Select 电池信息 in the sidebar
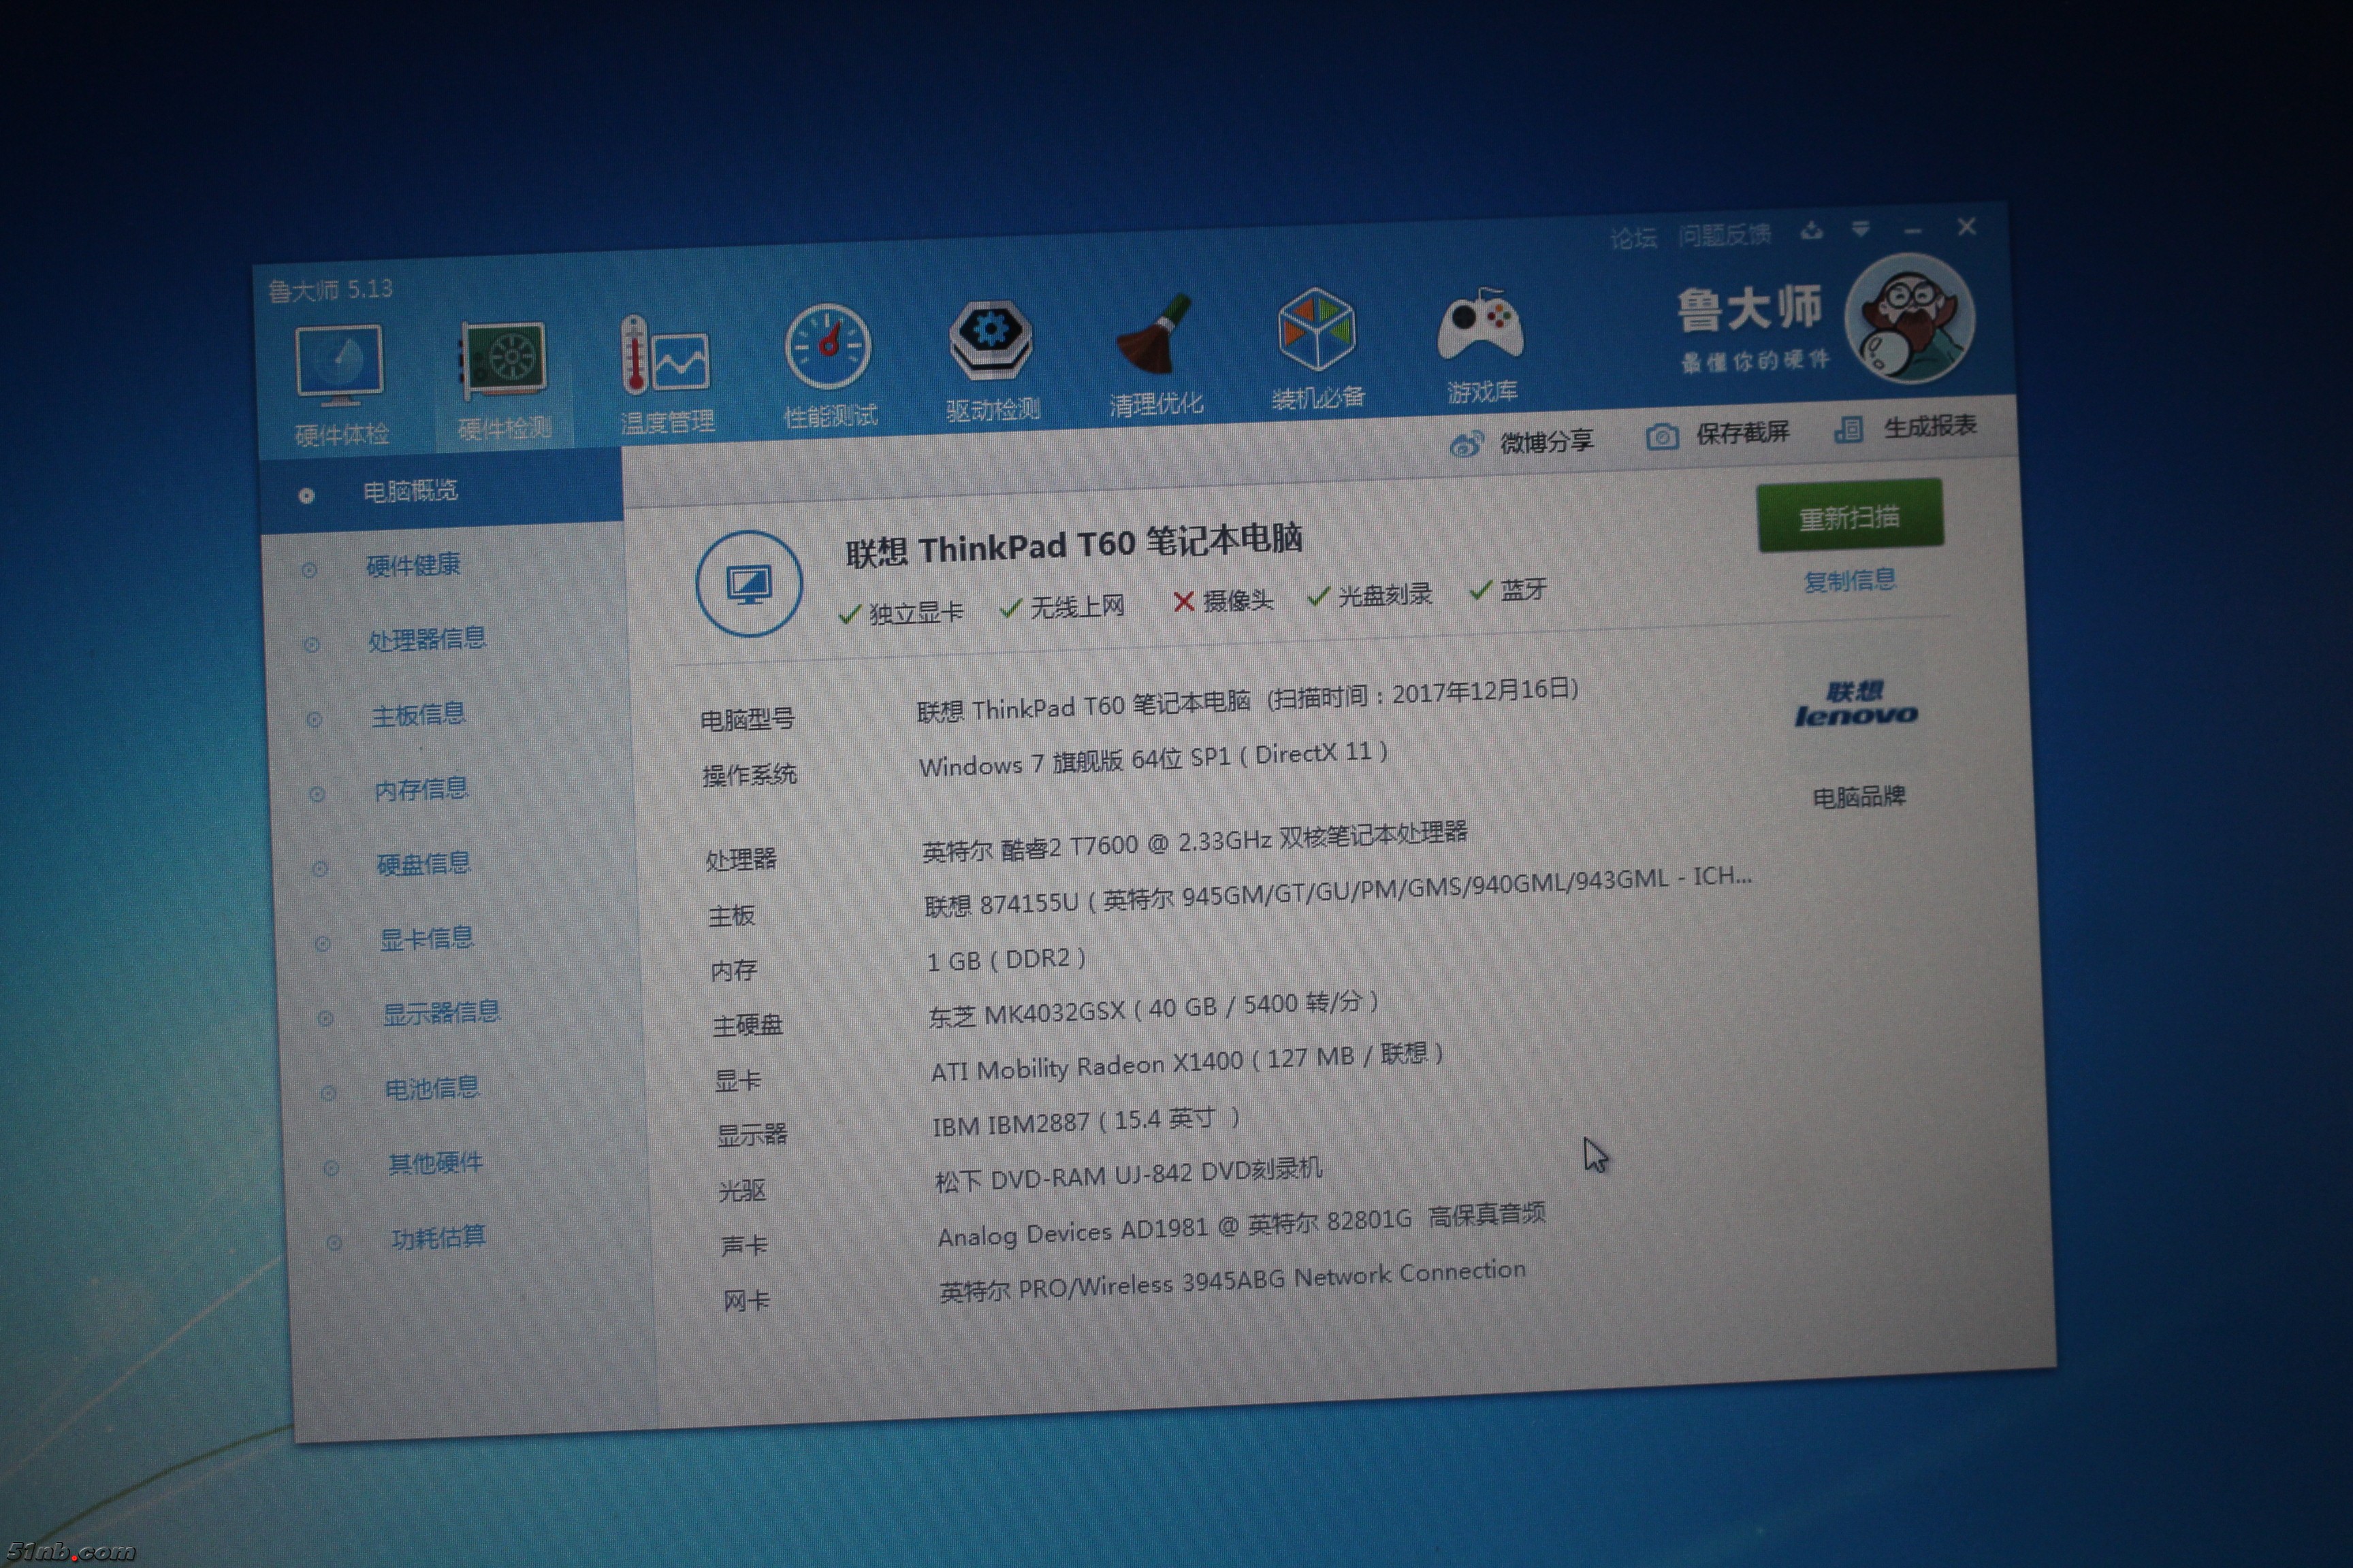Viewport: 2353px width, 1568px height. click(432, 1088)
